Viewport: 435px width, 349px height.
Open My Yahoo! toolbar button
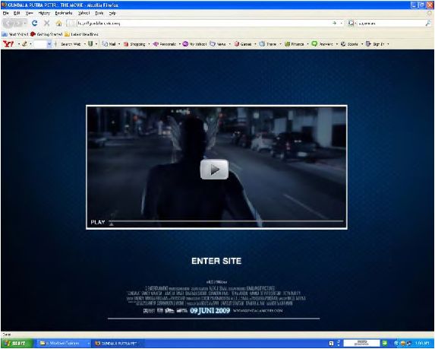(x=194, y=44)
